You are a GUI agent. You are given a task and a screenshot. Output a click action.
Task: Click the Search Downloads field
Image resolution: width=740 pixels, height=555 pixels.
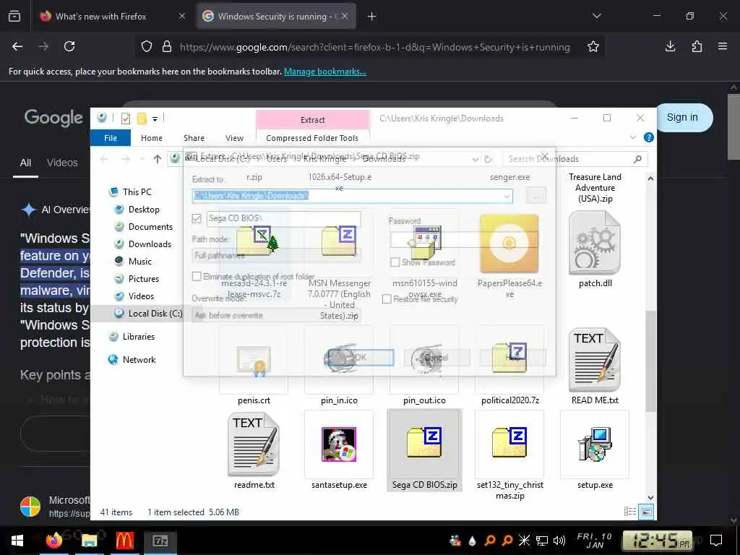click(570, 159)
